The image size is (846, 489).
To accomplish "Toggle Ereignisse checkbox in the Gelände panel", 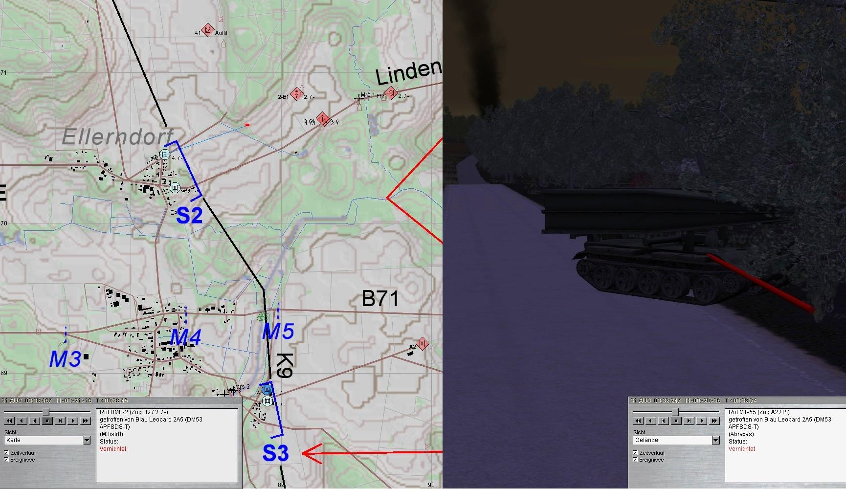I will tap(635, 460).
